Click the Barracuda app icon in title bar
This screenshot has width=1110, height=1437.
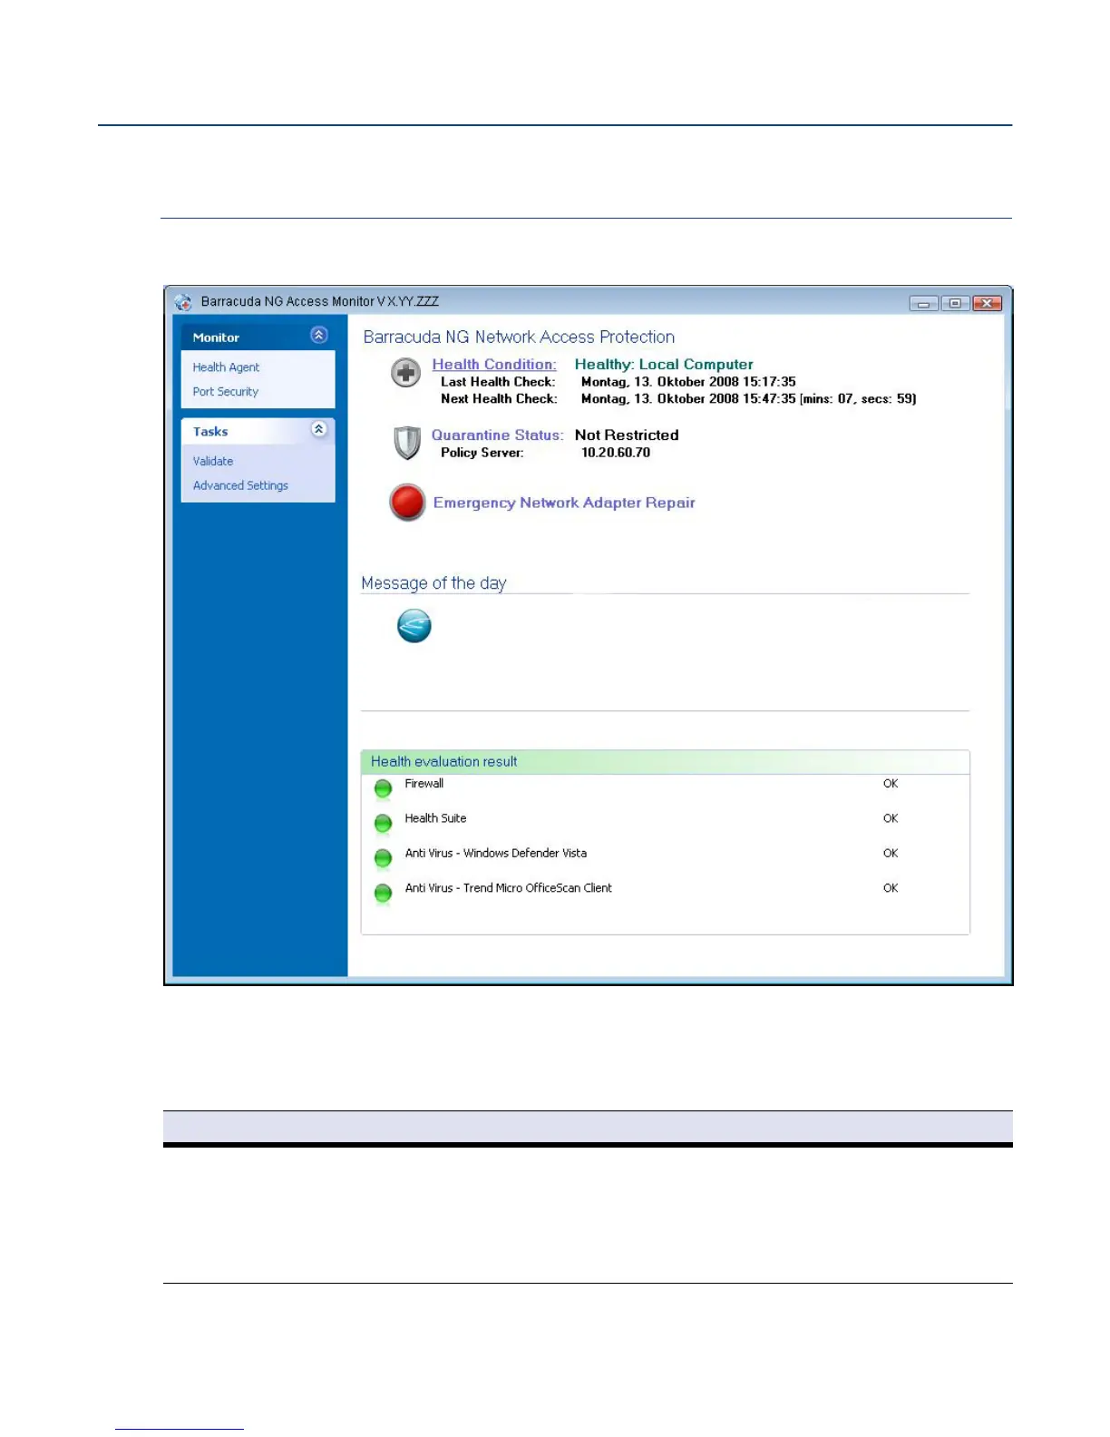point(183,302)
